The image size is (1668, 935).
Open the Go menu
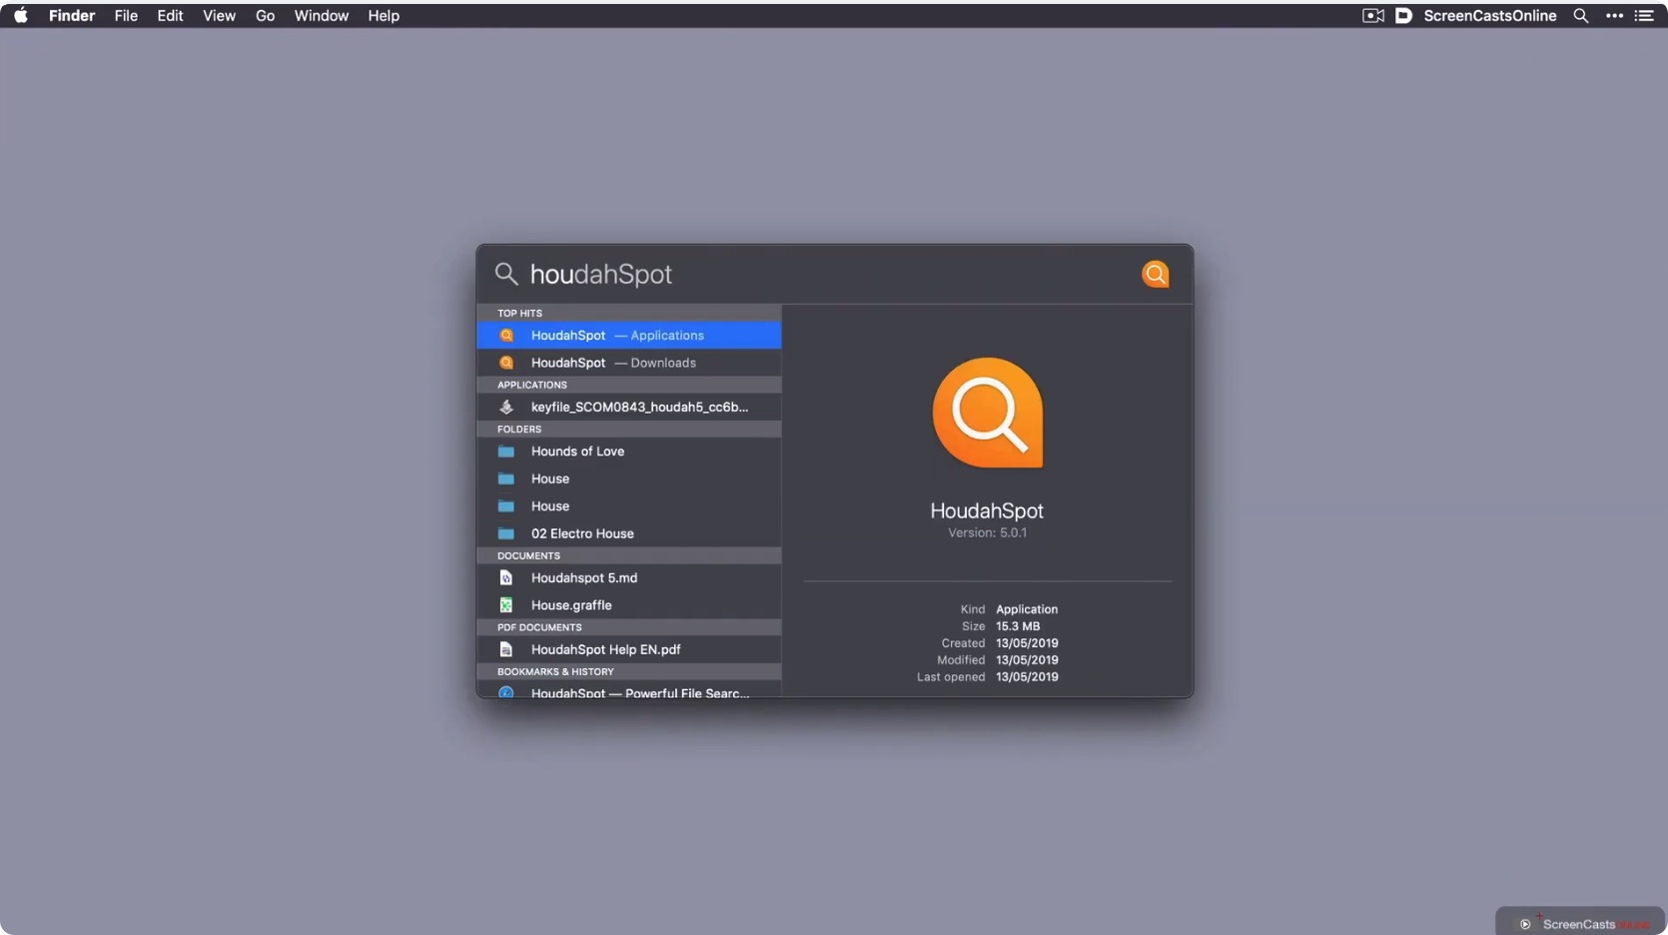265,16
